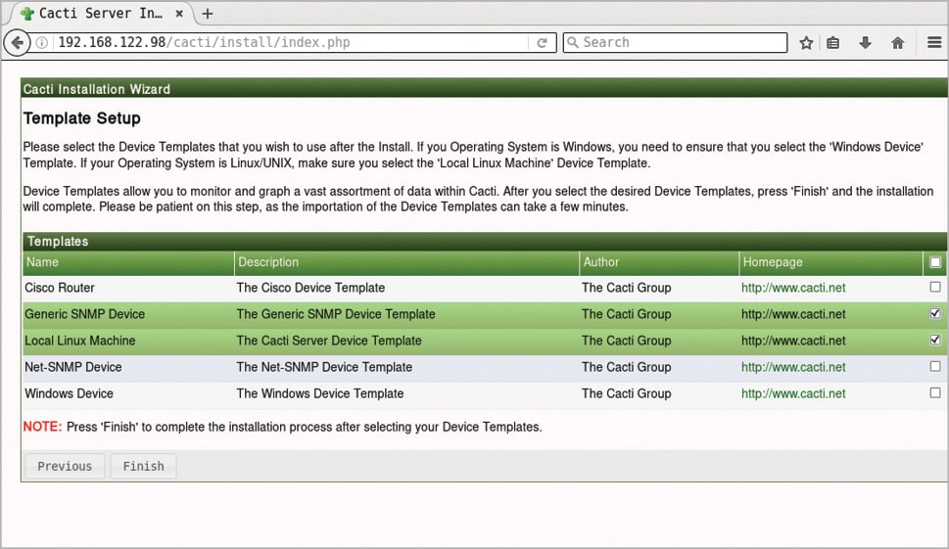Check the Windows Device template checkbox
The width and height of the screenshot is (949, 549).
(935, 393)
